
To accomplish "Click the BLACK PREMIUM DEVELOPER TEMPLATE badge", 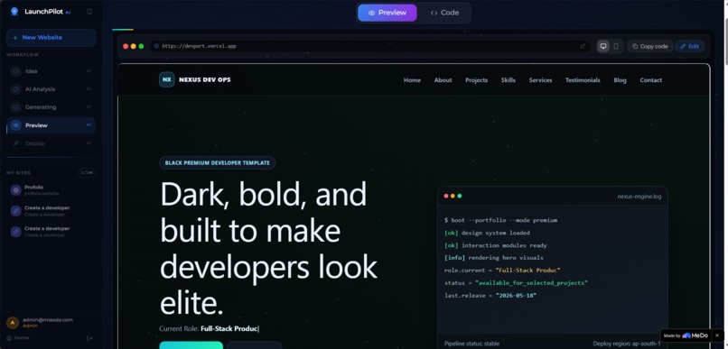I will [218, 163].
